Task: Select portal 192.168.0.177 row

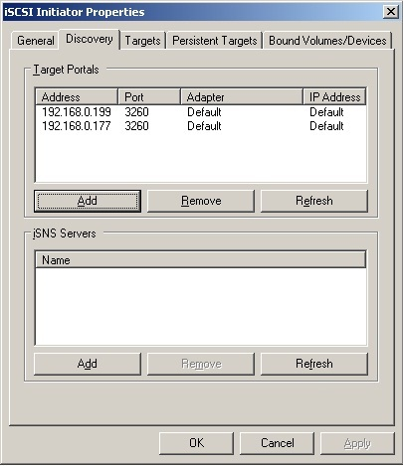Action: pyautogui.click(x=201, y=126)
